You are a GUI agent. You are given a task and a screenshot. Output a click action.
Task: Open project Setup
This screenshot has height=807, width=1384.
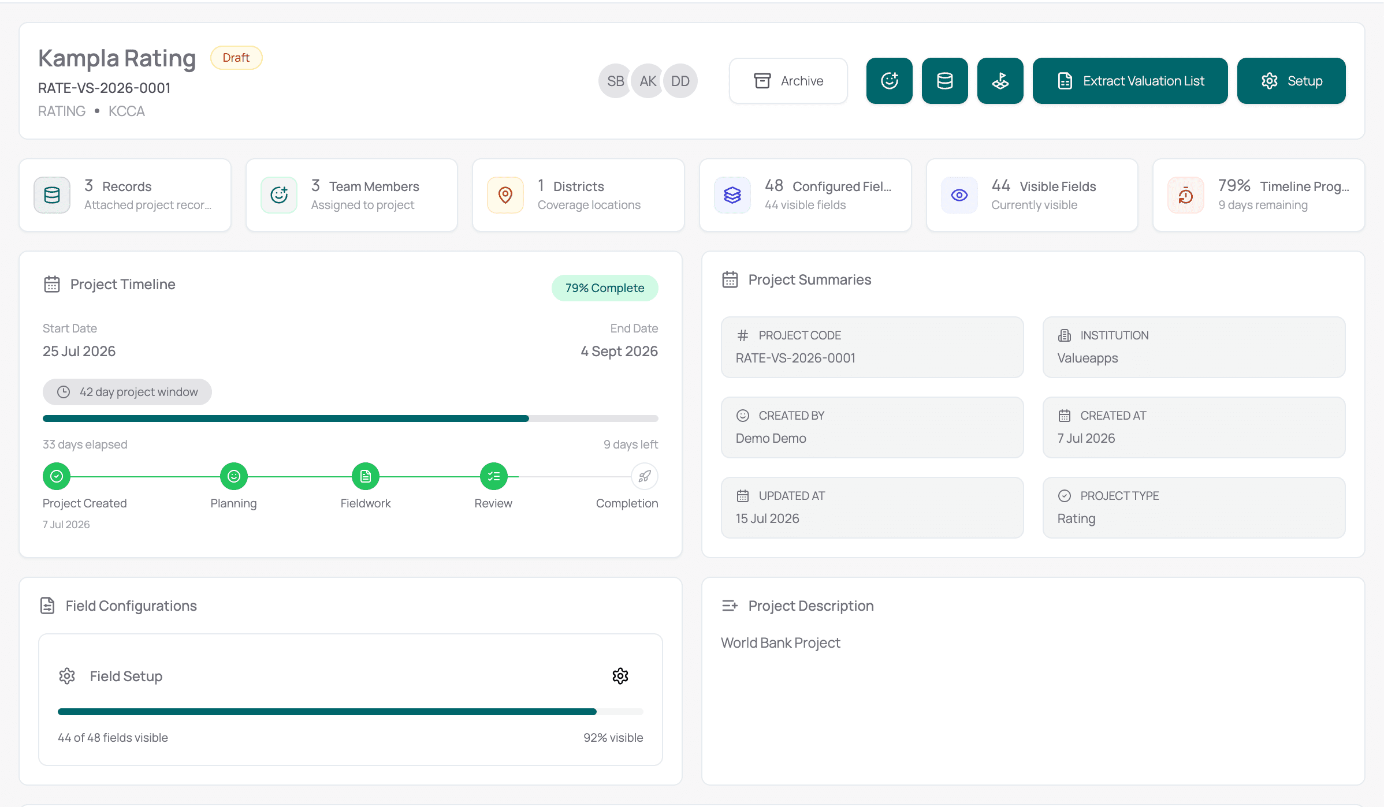coord(1291,81)
